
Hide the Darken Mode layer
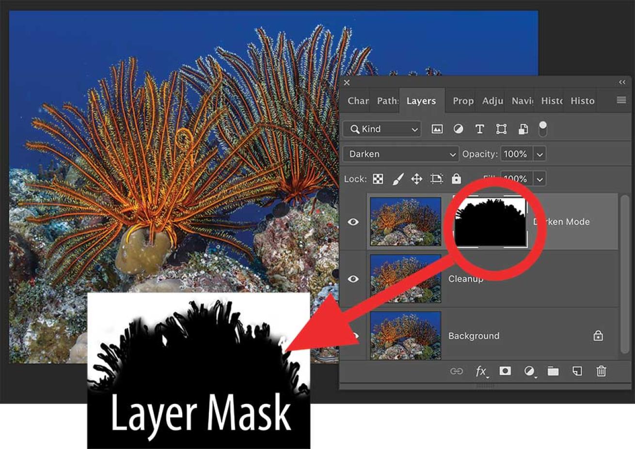353,222
